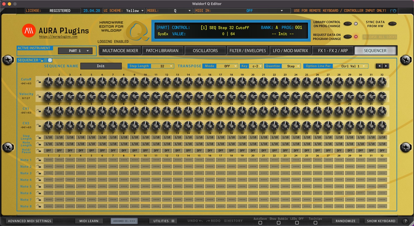
Task: Toggle Hold/Pause Off for step 32
Action: (x=382, y=151)
